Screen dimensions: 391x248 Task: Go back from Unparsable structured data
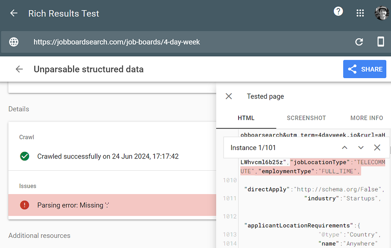(x=19, y=69)
